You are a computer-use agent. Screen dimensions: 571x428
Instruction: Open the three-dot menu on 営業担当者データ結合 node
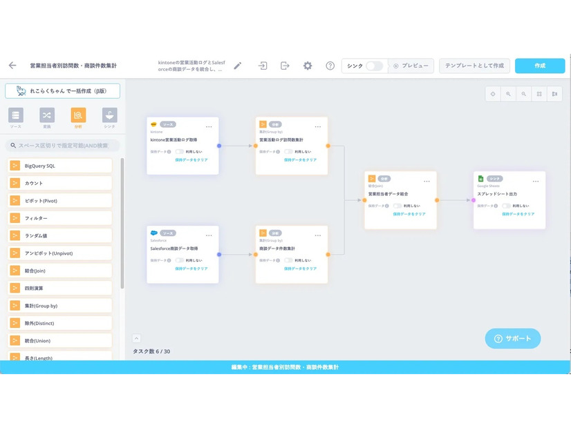(x=427, y=181)
